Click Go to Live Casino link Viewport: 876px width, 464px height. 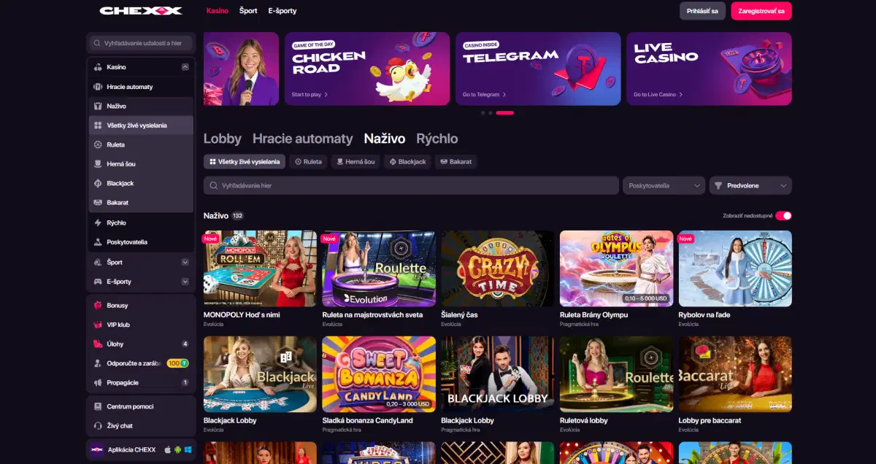click(x=658, y=95)
